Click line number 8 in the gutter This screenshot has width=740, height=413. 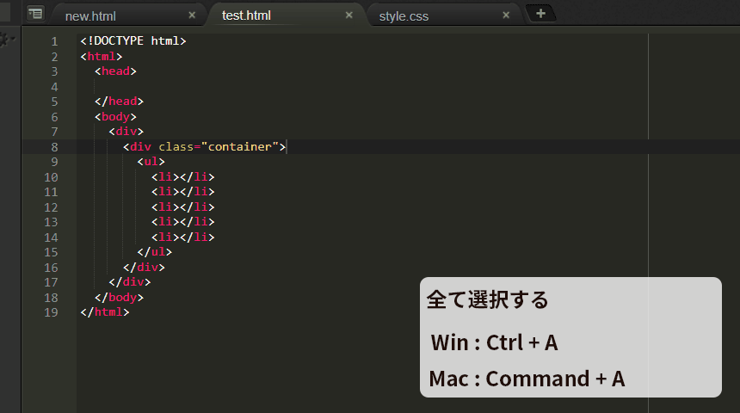click(x=54, y=147)
